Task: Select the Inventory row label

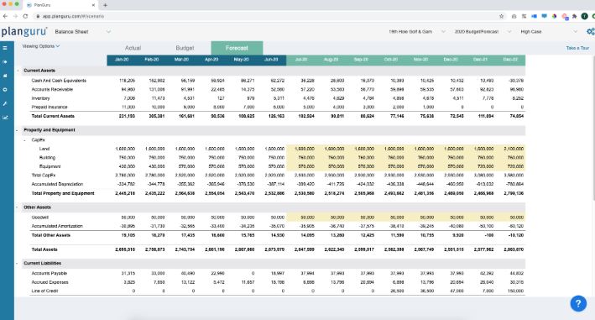Action: [x=40, y=98]
